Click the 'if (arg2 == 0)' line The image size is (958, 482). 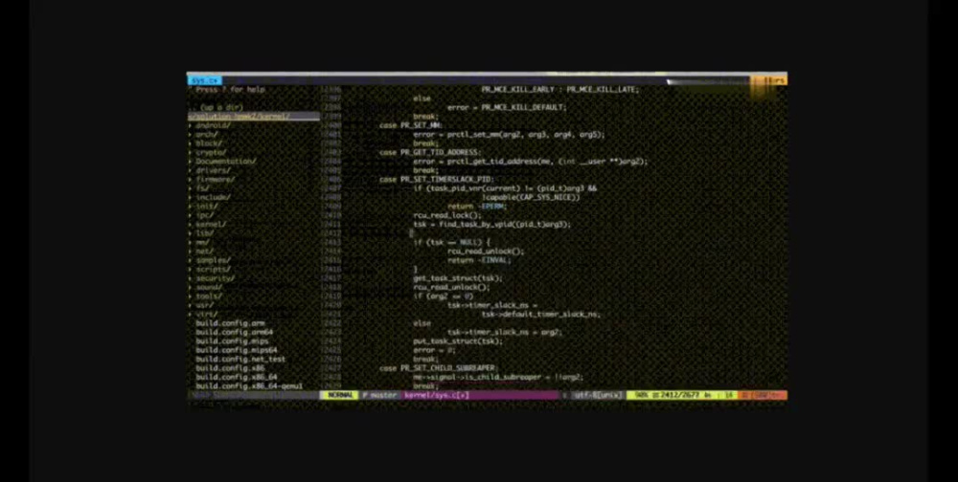tap(443, 296)
